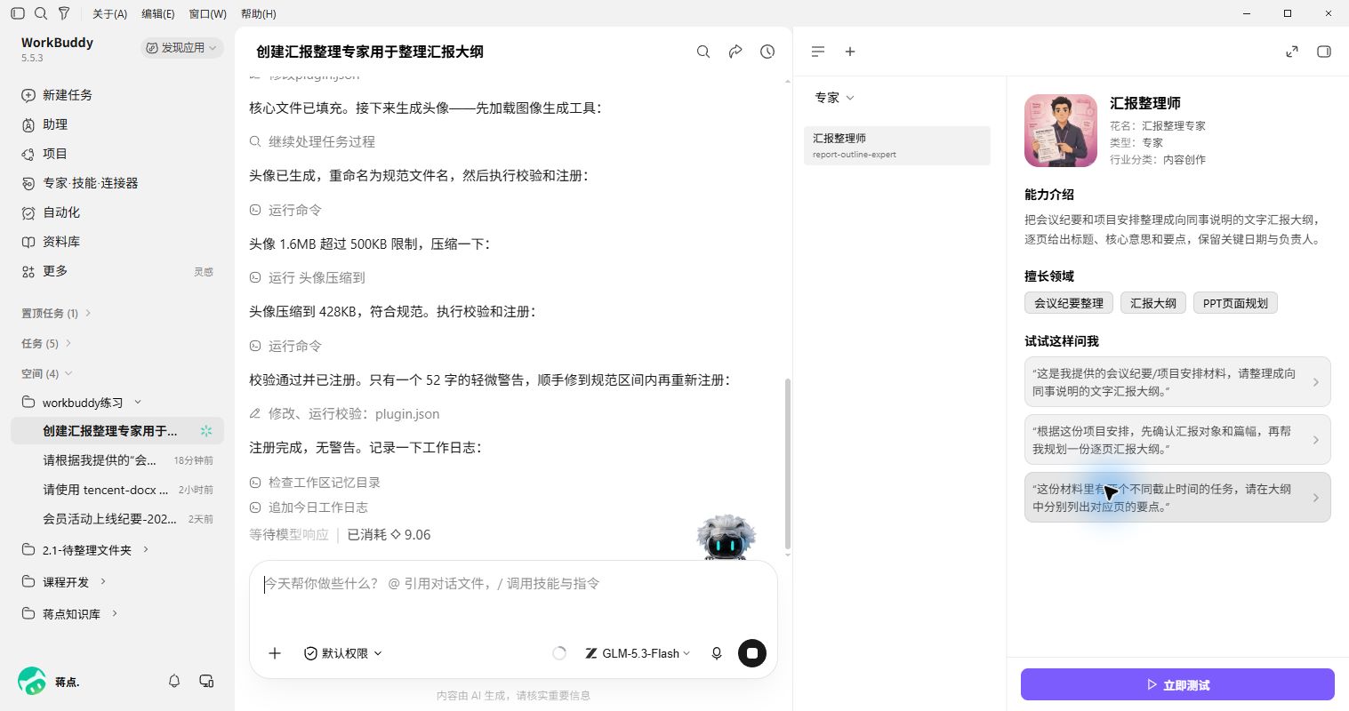Expand the 课程开发 folder

103,581
